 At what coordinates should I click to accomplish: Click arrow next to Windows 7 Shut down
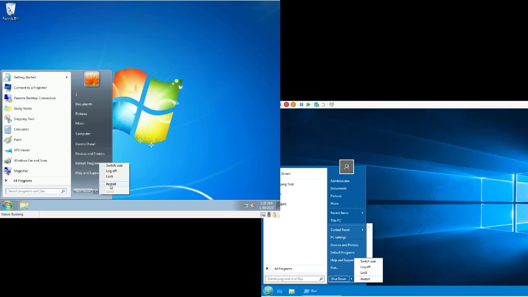pos(95,191)
